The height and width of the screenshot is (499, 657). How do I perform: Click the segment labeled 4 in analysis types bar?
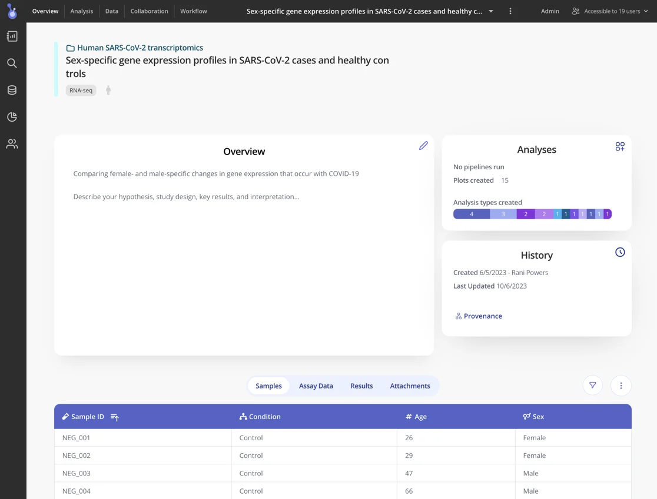coord(471,214)
